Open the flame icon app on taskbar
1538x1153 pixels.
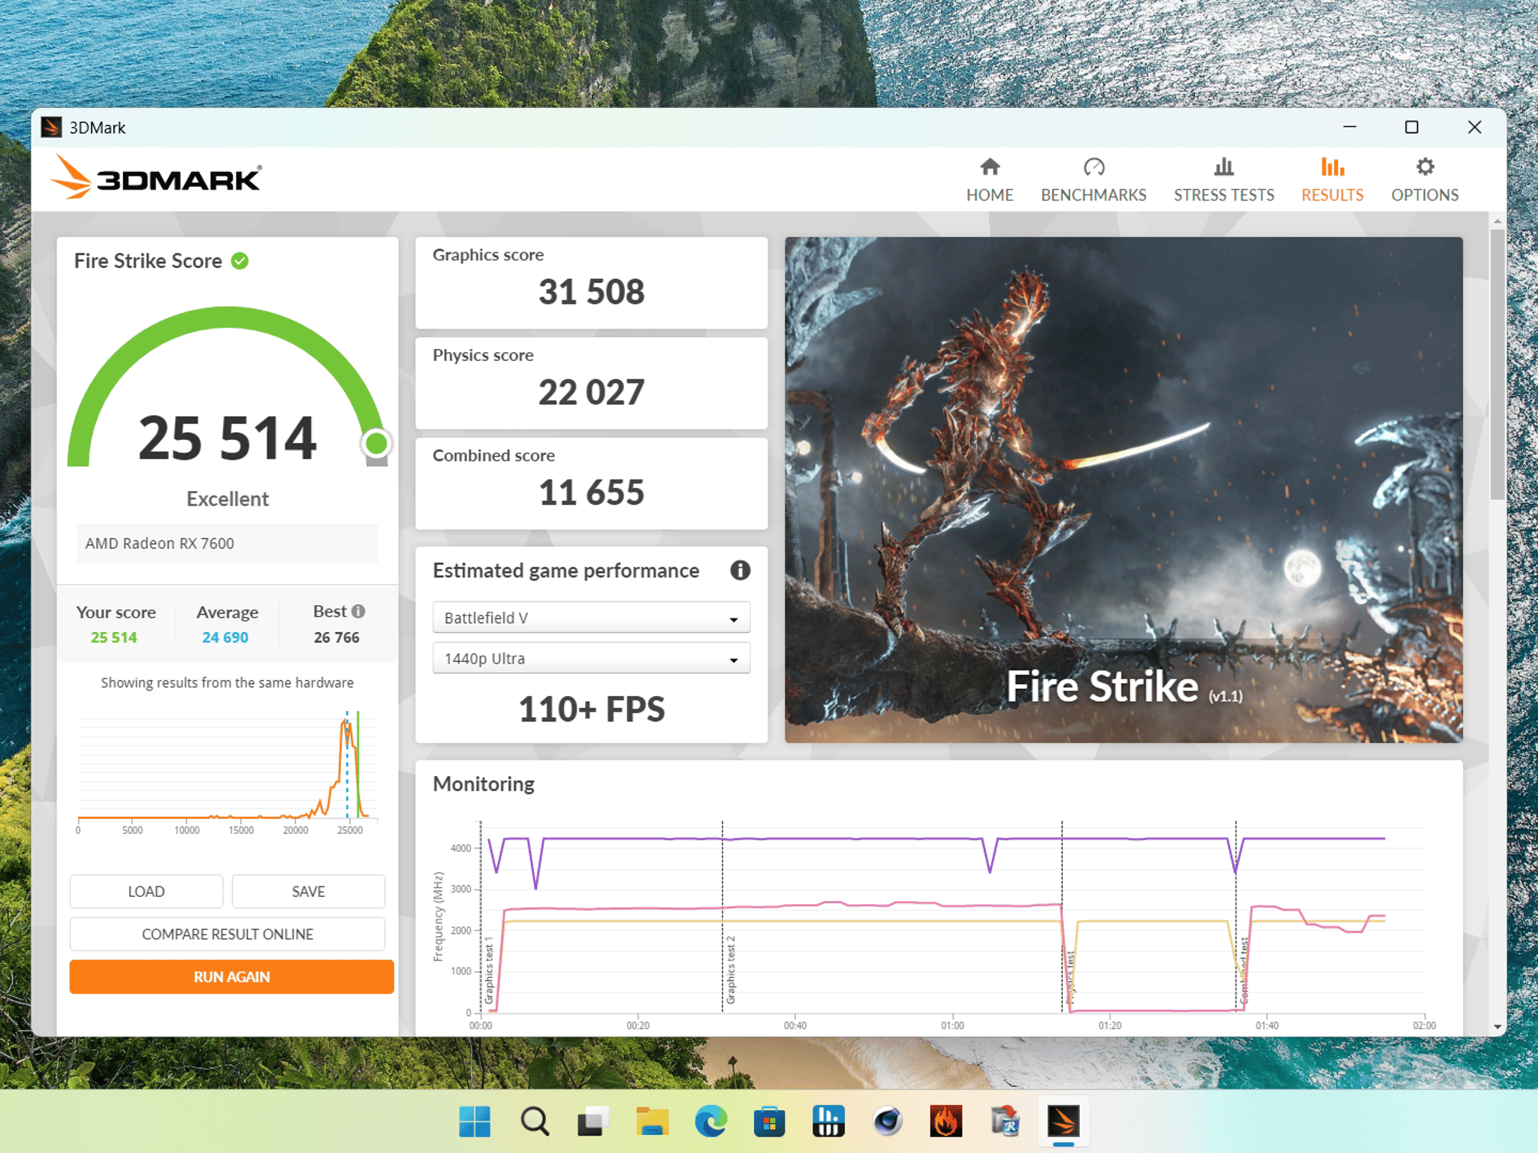pos(945,1121)
